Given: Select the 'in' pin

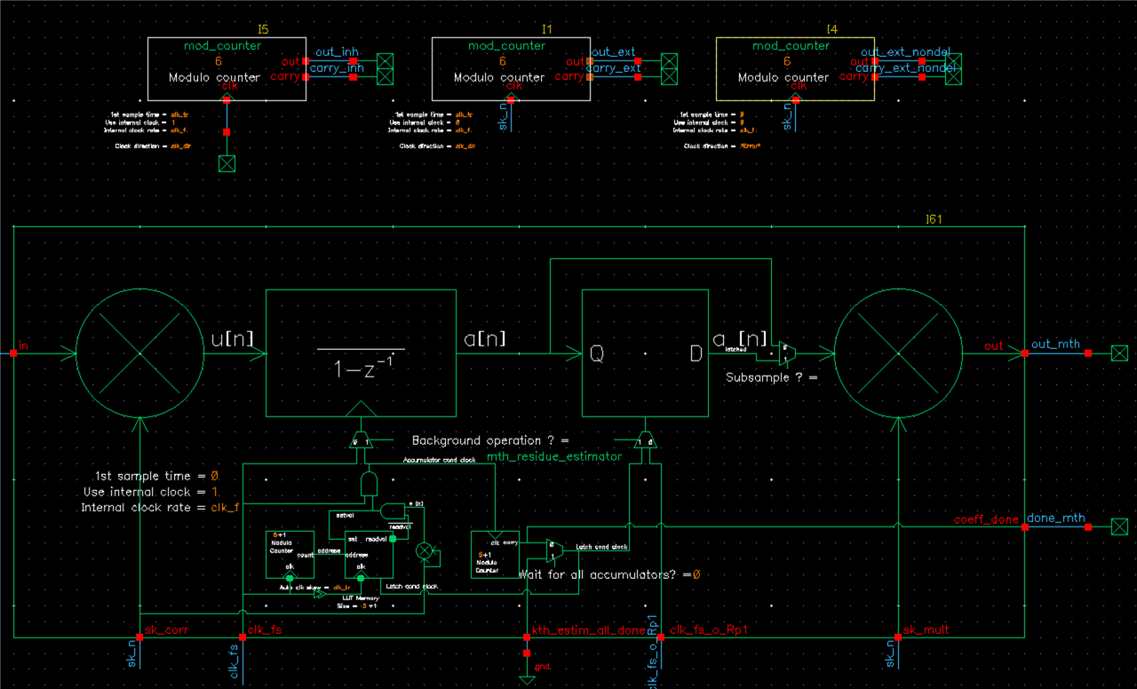Looking at the screenshot, I should tap(14, 353).
